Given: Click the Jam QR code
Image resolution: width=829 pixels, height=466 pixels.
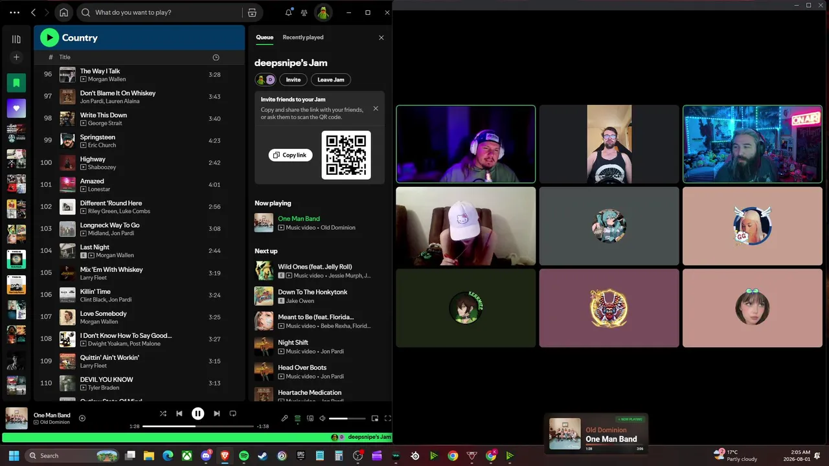Looking at the screenshot, I should 346,155.
